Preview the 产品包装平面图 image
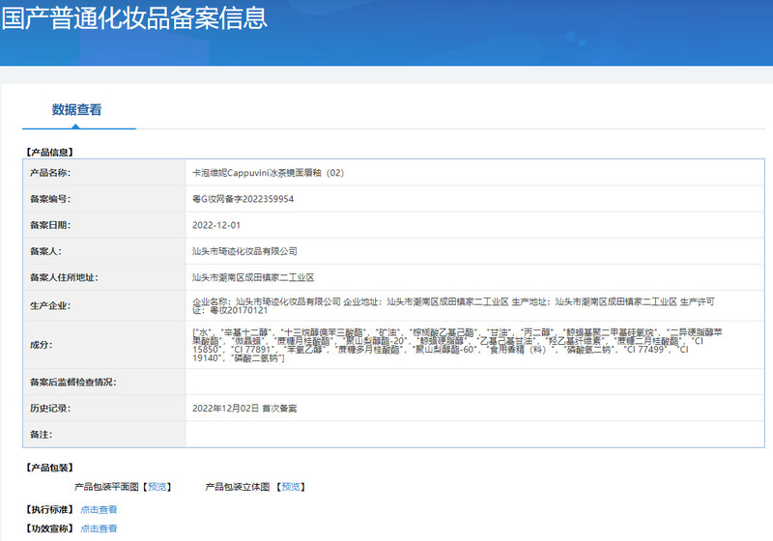The width and height of the screenshot is (773, 541). coord(157,487)
